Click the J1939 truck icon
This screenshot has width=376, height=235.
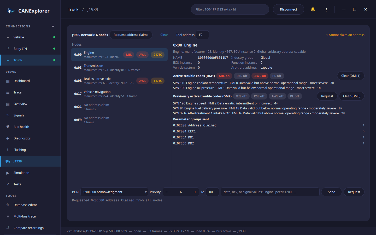click(8, 161)
